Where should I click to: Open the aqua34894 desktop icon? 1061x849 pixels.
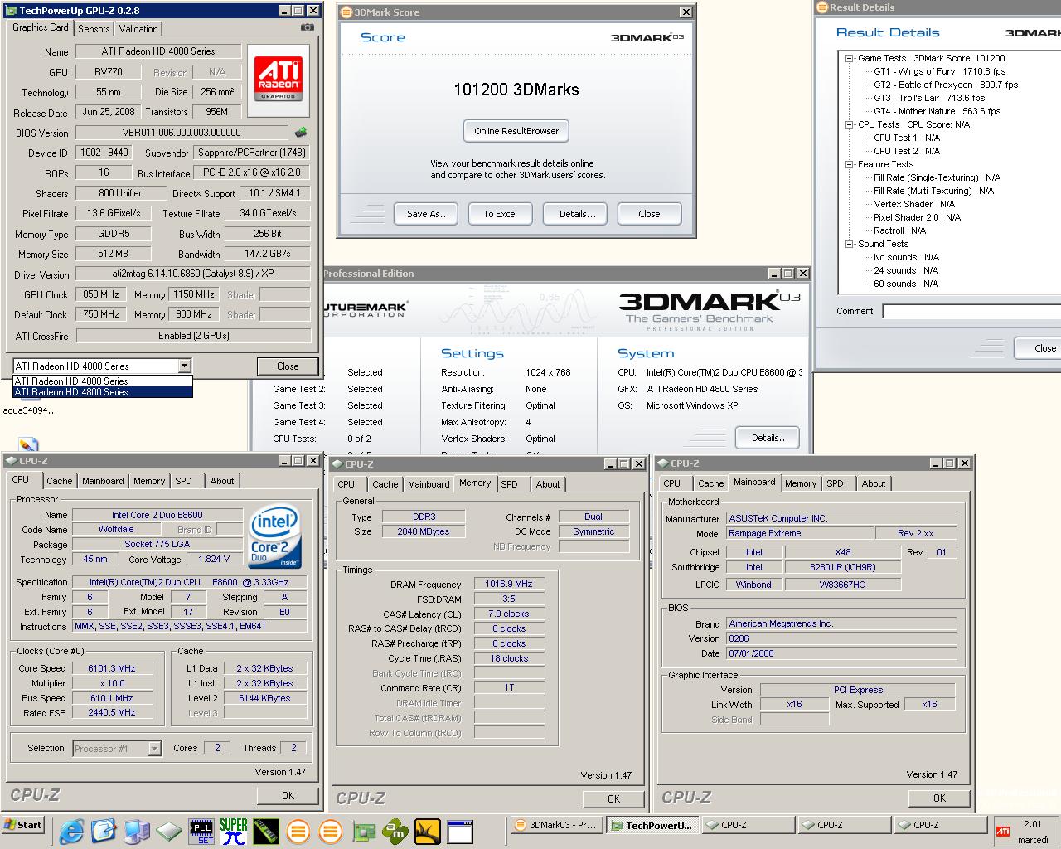[x=30, y=410]
